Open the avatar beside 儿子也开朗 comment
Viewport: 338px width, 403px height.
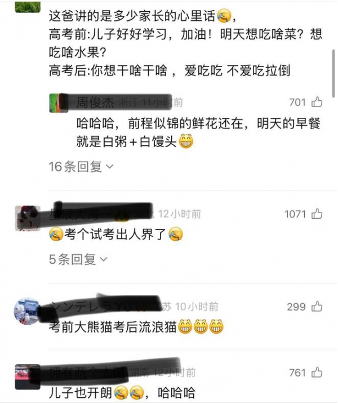(x=28, y=377)
